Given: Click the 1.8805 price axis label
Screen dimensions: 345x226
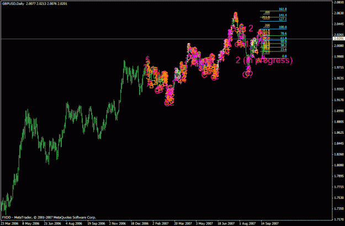Looking at the screenshot, I should click(x=339, y=122).
